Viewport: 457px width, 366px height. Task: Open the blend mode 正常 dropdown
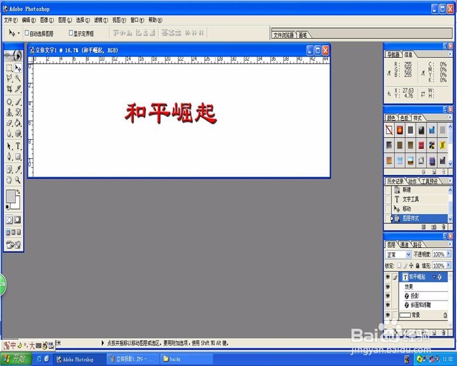tap(399, 255)
